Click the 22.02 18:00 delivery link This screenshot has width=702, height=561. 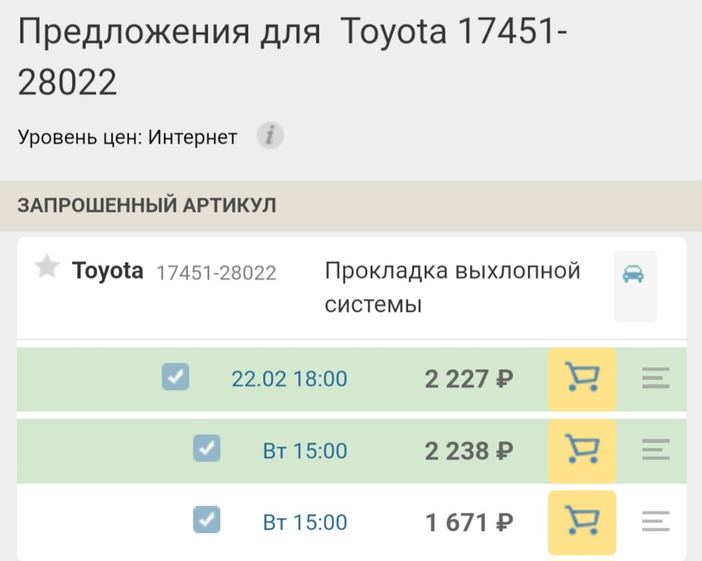coord(290,378)
